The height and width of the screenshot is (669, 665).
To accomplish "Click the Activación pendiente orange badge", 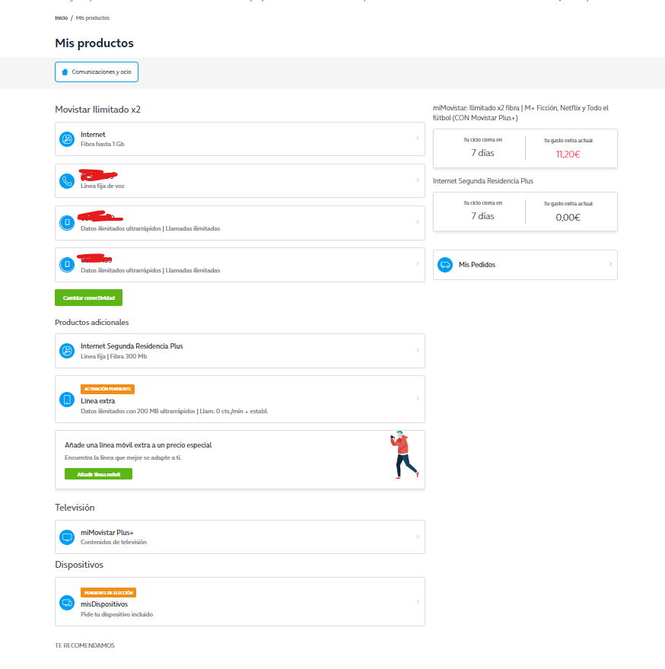I will [x=107, y=389].
